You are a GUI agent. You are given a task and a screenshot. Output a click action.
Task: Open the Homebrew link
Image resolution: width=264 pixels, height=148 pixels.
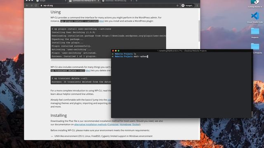125,125
